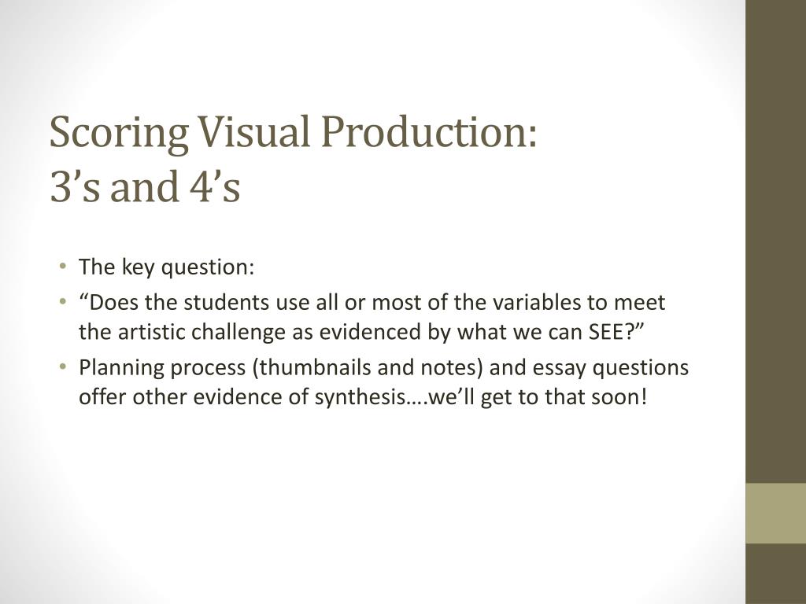Viewport: 806px width, 604px height.
Task: Click the slide title 'Scoring Visual Production:'
Action: (294, 132)
